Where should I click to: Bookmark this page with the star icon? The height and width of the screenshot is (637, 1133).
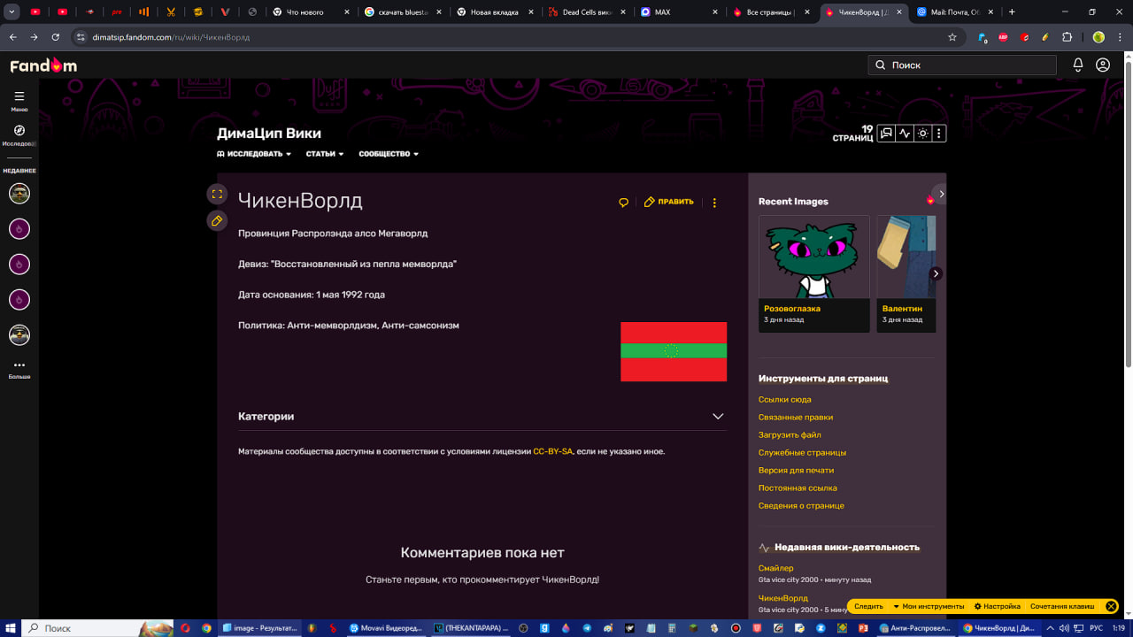point(952,37)
